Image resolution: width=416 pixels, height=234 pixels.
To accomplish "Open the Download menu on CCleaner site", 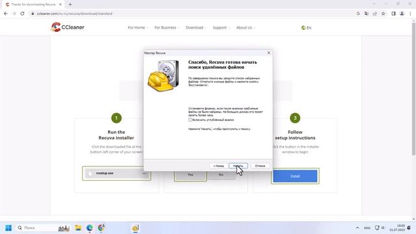I will (x=196, y=27).
